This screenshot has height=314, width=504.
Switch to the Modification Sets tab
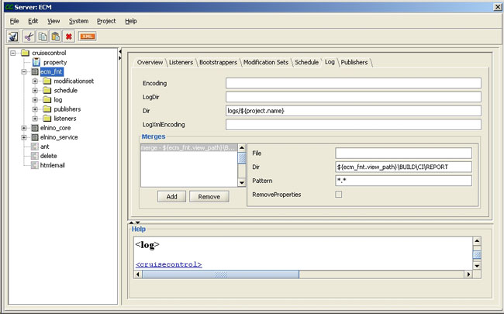(x=266, y=62)
